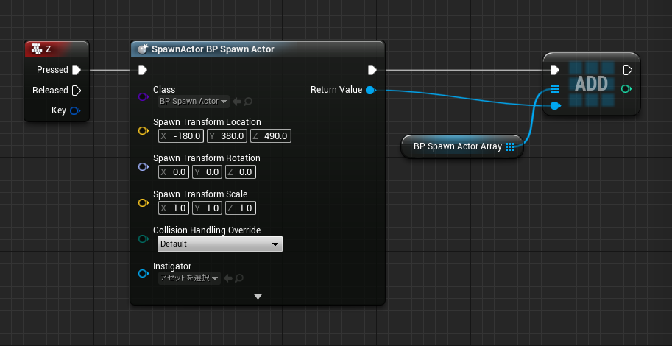Click the Released execution pin on Z node
The image size is (672, 346).
(x=77, y=91)
